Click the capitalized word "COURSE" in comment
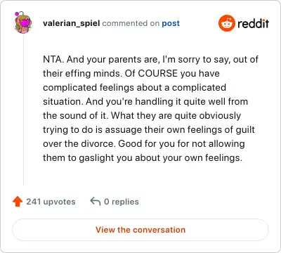Image resolution: width=281 pixels, height=253 pixels. click(x=158, y=74)
